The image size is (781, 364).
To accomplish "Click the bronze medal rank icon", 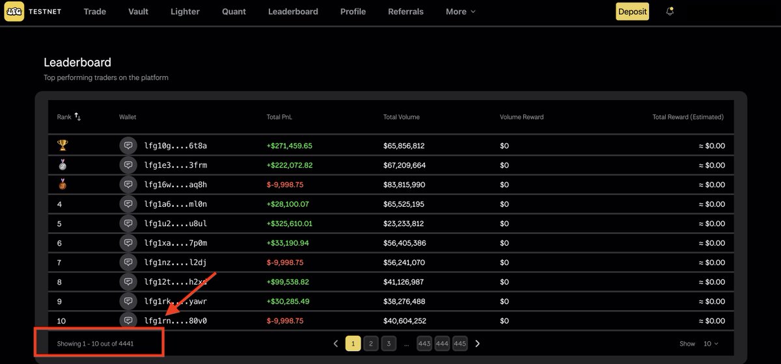I will (62, 185).
